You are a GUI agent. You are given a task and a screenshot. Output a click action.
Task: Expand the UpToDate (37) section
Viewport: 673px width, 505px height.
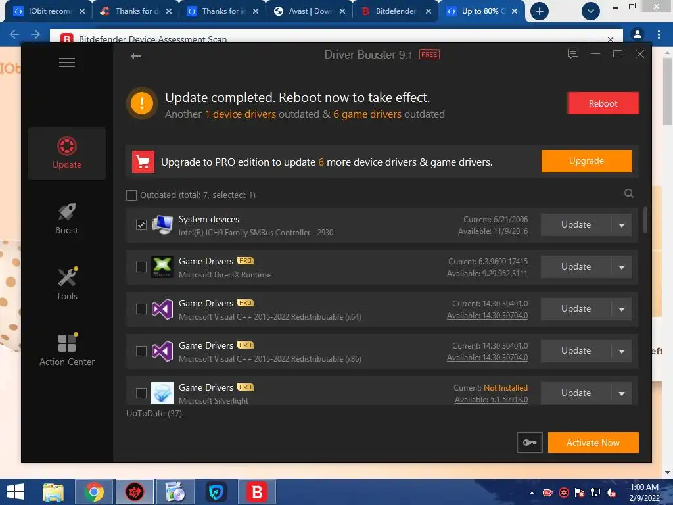tap(154, 414)
